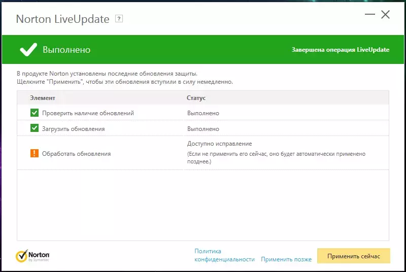Open the help question mark icon

click(x=119, y=19)
